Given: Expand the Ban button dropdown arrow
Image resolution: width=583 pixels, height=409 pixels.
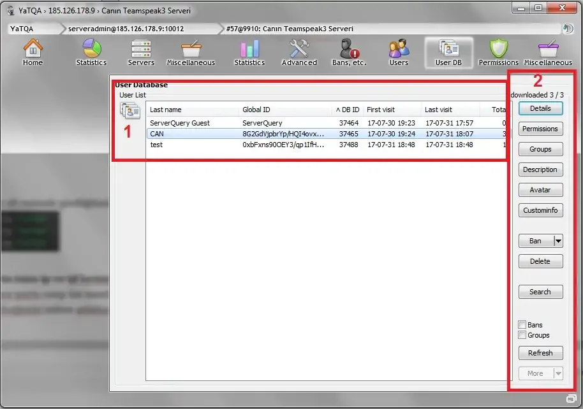Looking at the screenshot, I should (x=558, y=241).
